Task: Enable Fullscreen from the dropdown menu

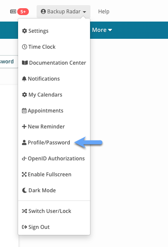Action: coord(54,175)
